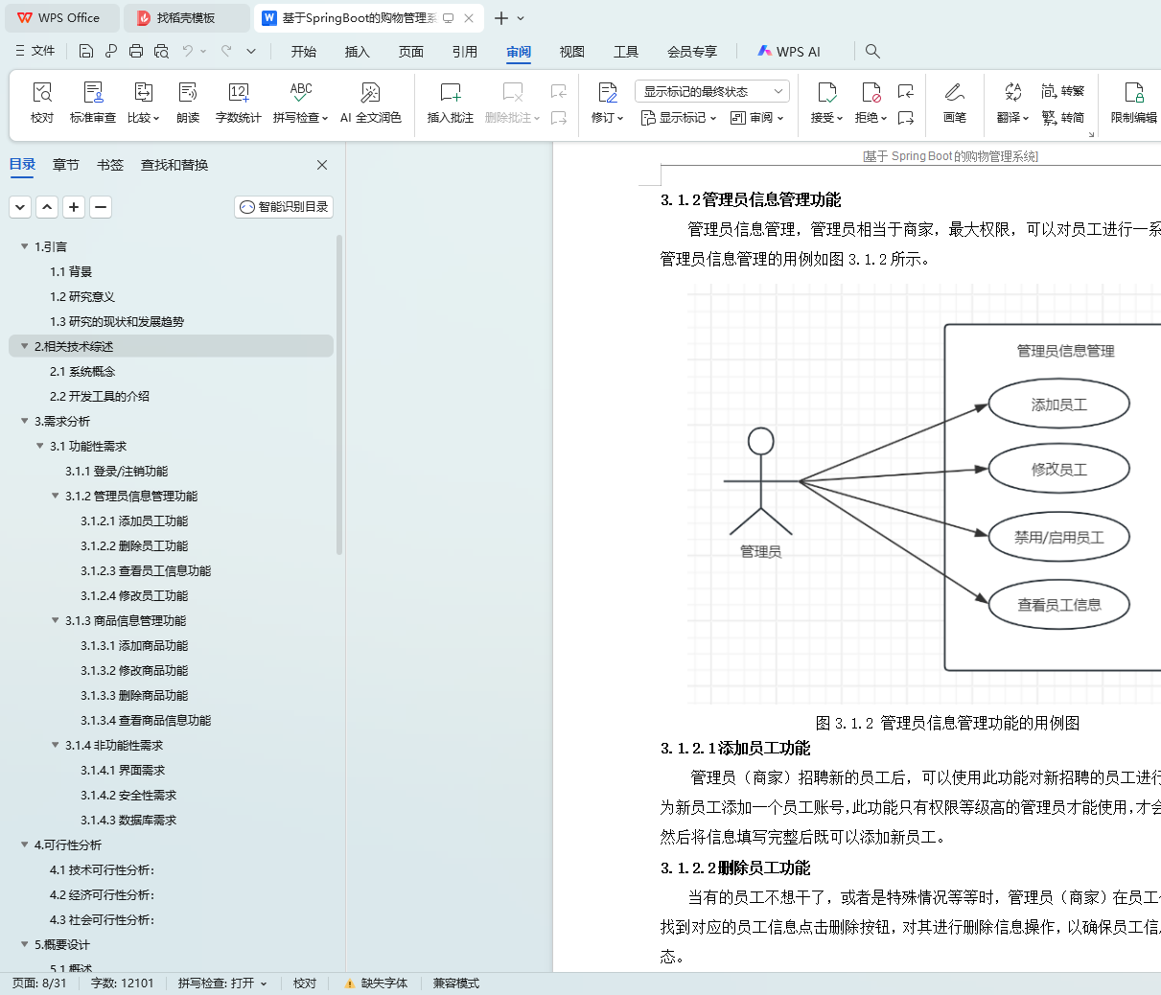Image resolution: width=1161 pixels, height=995 pixels.
Task: Click the 修订 track changes icon
Action: (x=607, y=93)
